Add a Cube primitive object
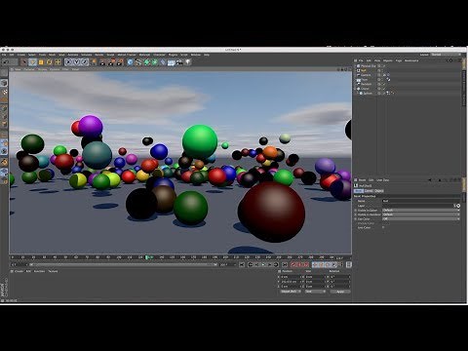This screenshot has height=351, width=468. click(x=130, y=62)
